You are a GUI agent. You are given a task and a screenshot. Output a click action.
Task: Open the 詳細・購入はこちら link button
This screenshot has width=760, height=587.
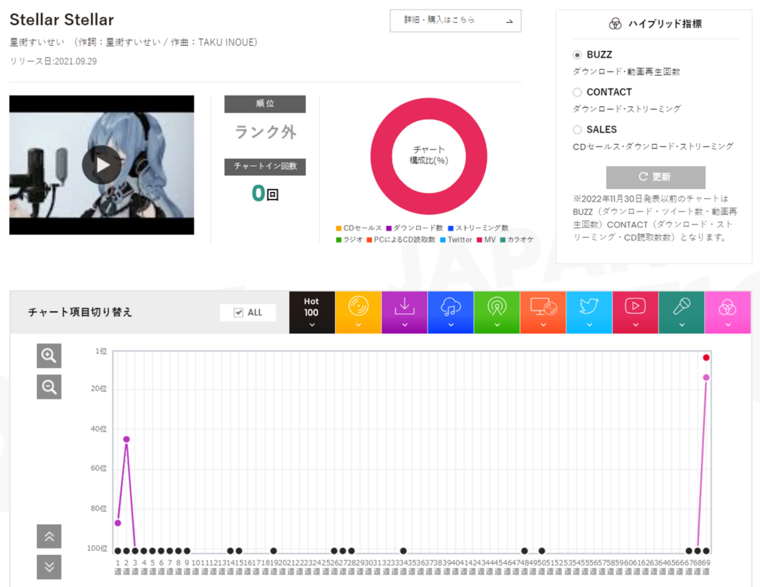point(455,20)
